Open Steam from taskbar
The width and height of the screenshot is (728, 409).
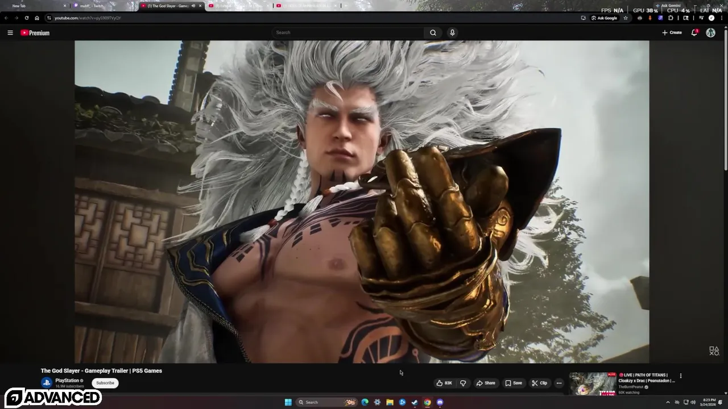[415, 402]
